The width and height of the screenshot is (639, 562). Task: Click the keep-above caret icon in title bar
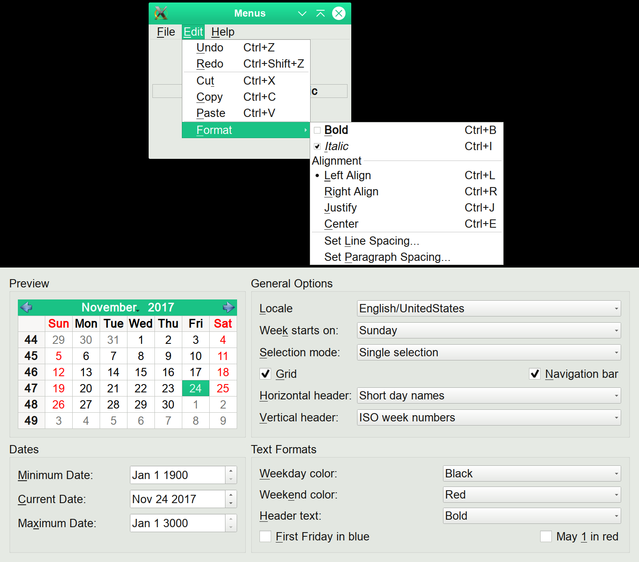click(x=321, y=14)
